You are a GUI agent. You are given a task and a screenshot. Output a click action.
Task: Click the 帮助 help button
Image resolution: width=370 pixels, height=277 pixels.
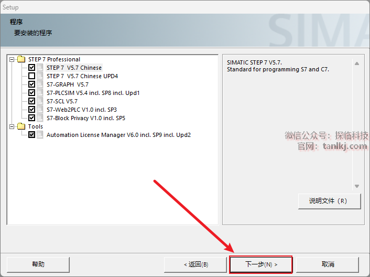(38, 264)
